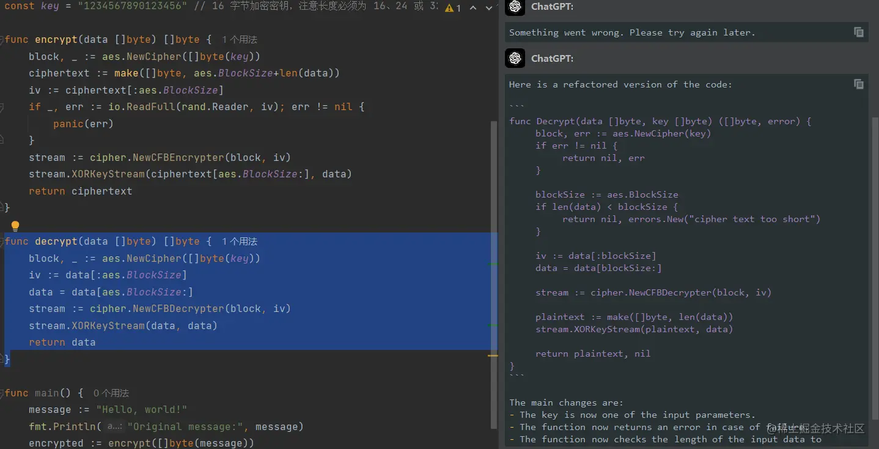This screenshot has height=449, width=879.
Task: Click 'Here is a refactored version of the code:'
Action: coord(620,84)
